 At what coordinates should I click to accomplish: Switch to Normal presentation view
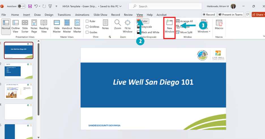(6, 27)
